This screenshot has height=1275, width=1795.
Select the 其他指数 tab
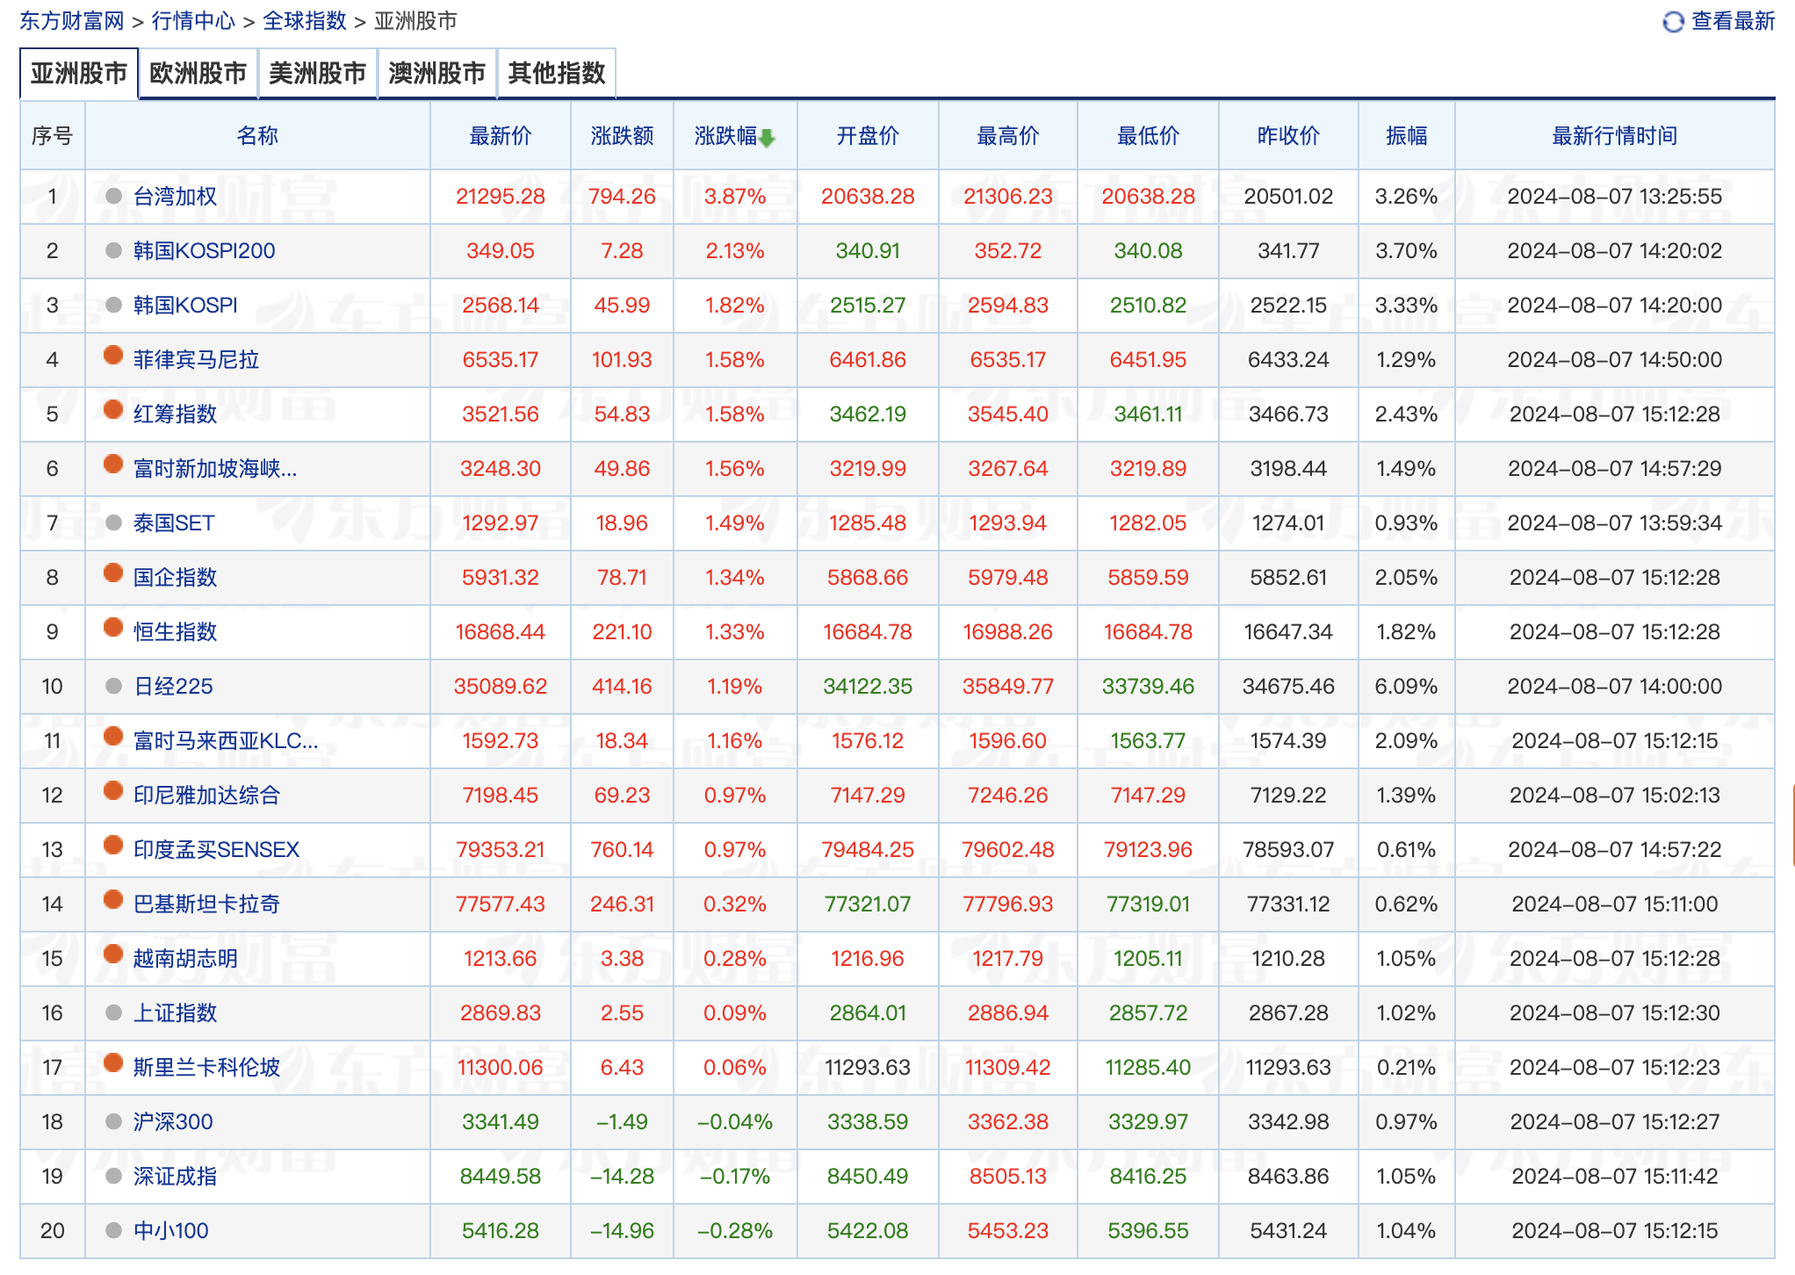point(557,74)
